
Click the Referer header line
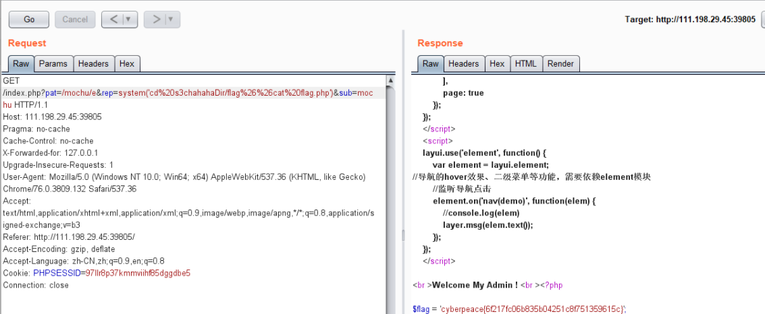[69, 237]
